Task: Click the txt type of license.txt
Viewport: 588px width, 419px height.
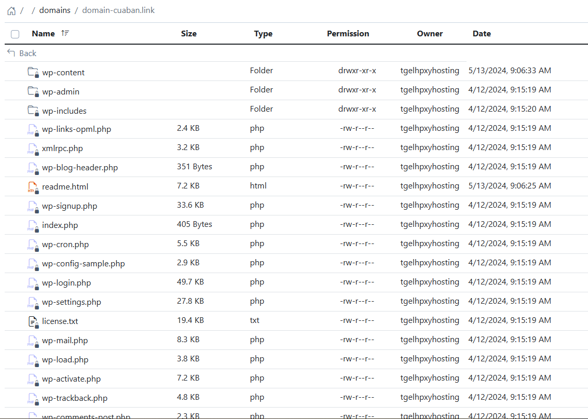Action: [255, 320]
